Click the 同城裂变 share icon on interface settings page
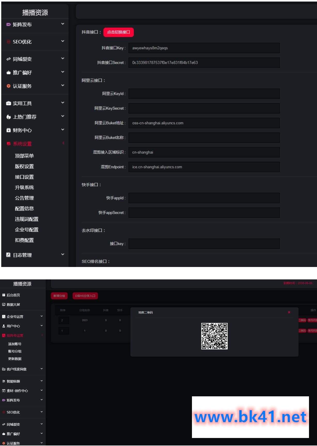Viewport: 317px width, 446px height. point(9,59)
